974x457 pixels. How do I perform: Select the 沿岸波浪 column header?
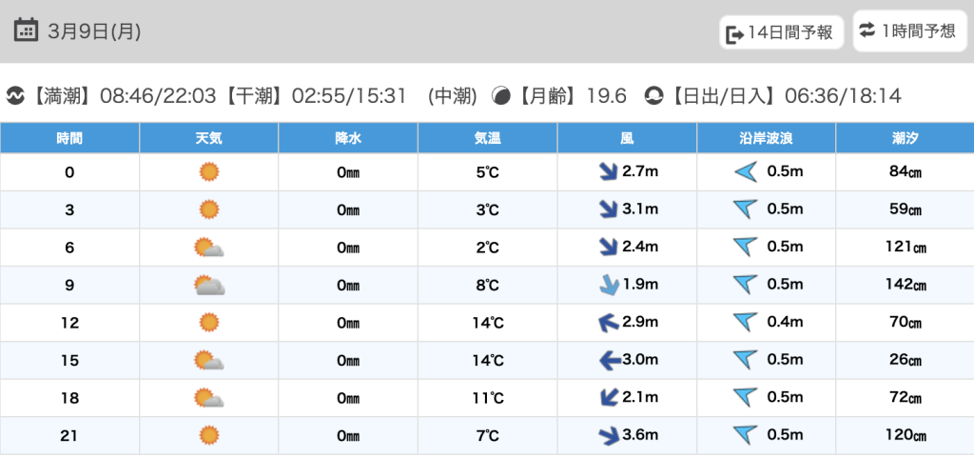click(x=766, y=138)
